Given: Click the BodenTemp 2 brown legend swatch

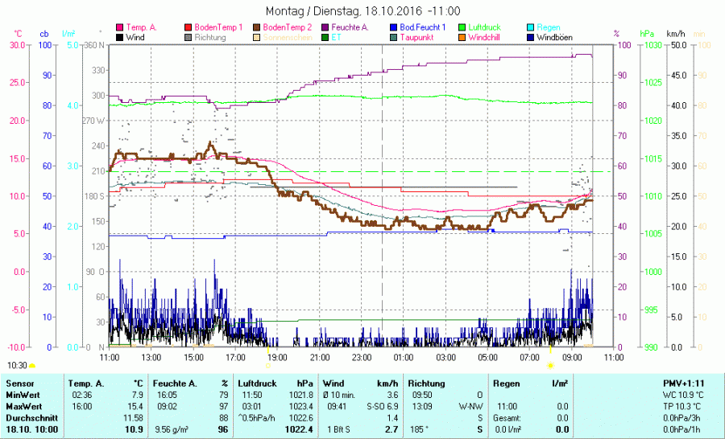Looking at the screenshot, I should tap(258, 27).
